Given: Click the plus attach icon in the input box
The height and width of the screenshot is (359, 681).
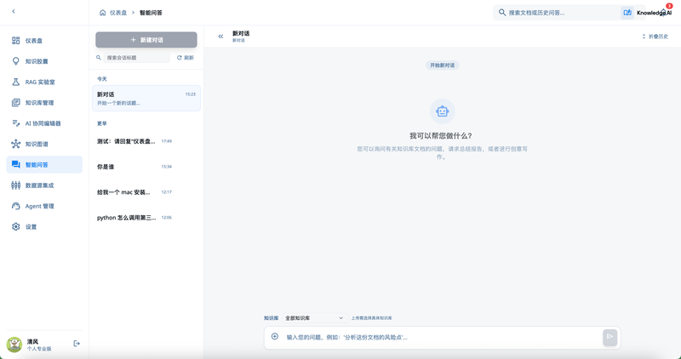Looking at the screenshot, I should coord(274,336).
